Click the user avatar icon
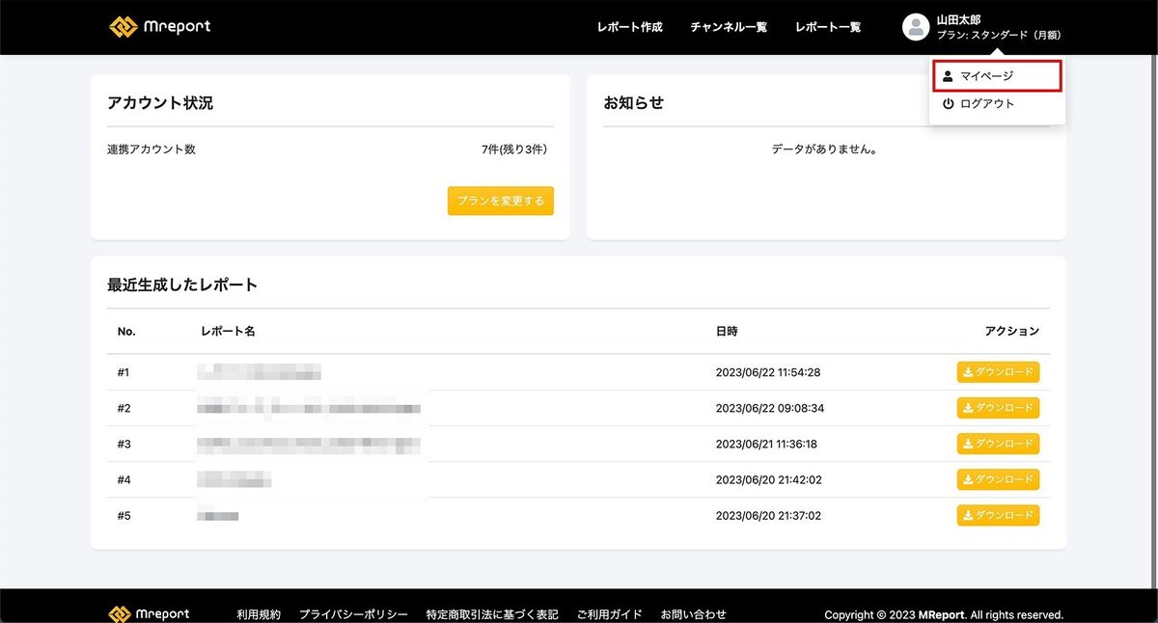This screenshot has height=623, width=1158. click(x=915, y=27)
